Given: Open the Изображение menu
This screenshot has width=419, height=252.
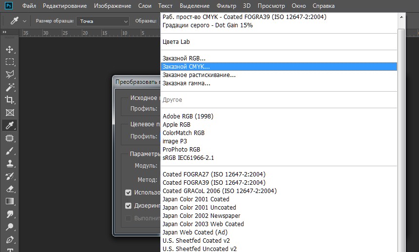Looking at the screenshot, I should coord(113,6).
